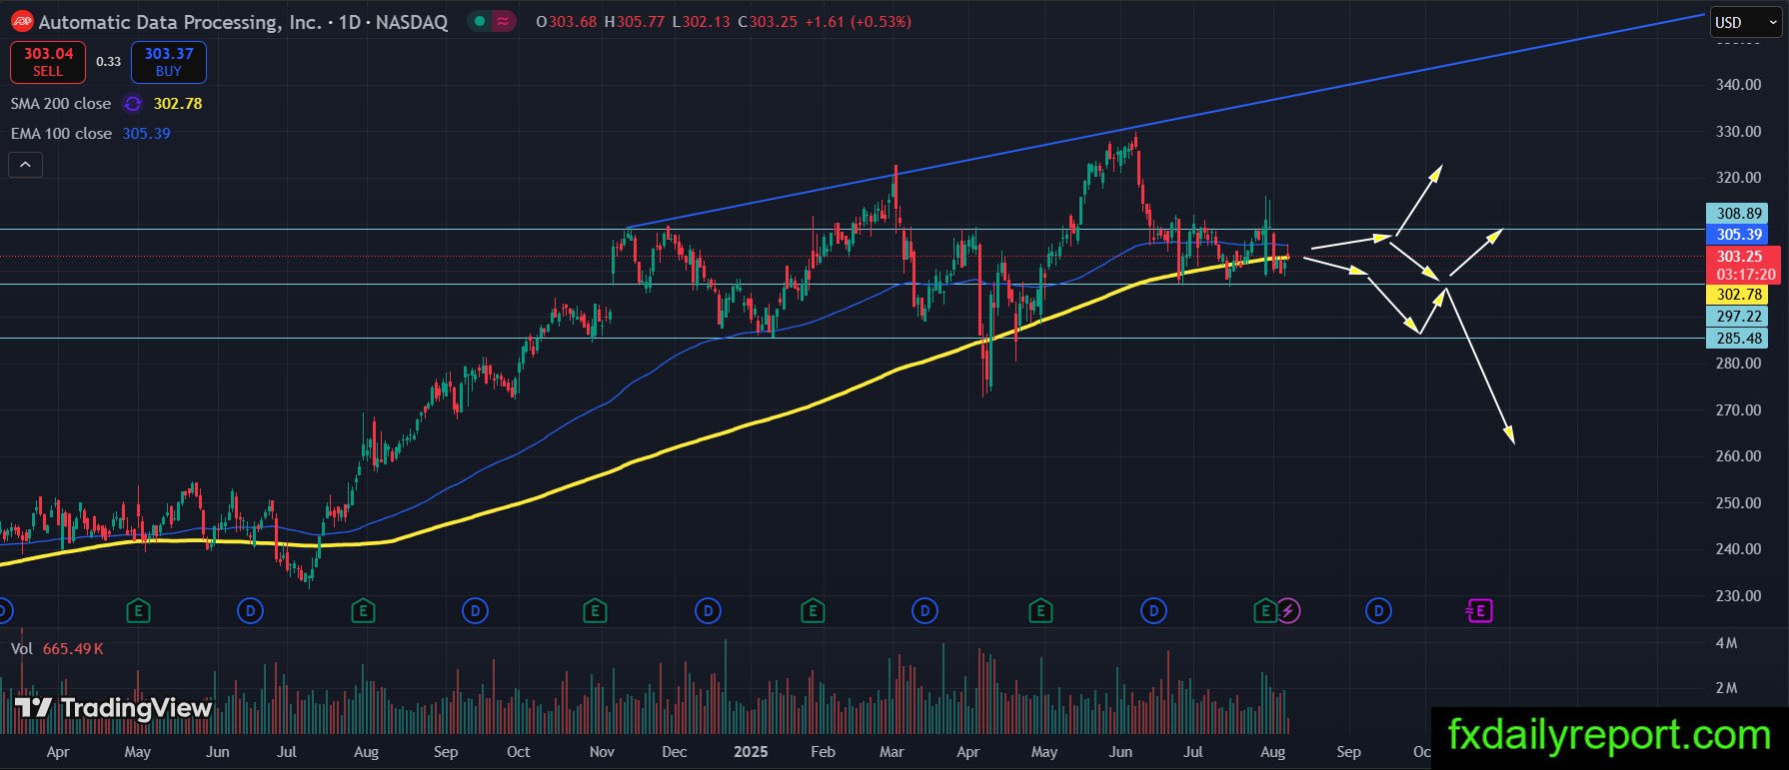Click the blue 305.39 EMA legend value
The image size is (1789, 770).
[146, 134]
